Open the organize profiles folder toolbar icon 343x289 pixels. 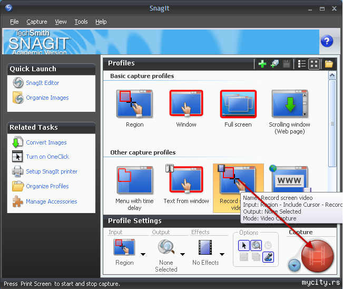point(329,64)
